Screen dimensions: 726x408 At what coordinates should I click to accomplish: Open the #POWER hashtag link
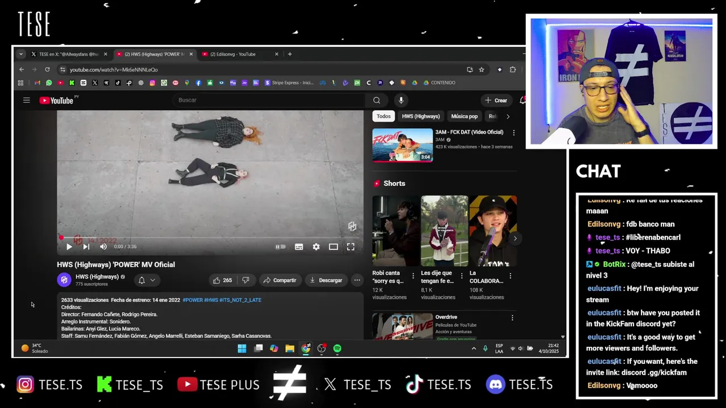coord(192,300)
